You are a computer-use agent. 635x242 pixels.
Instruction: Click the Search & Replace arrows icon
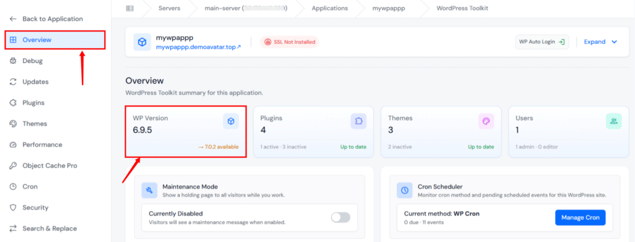point(14,228)
